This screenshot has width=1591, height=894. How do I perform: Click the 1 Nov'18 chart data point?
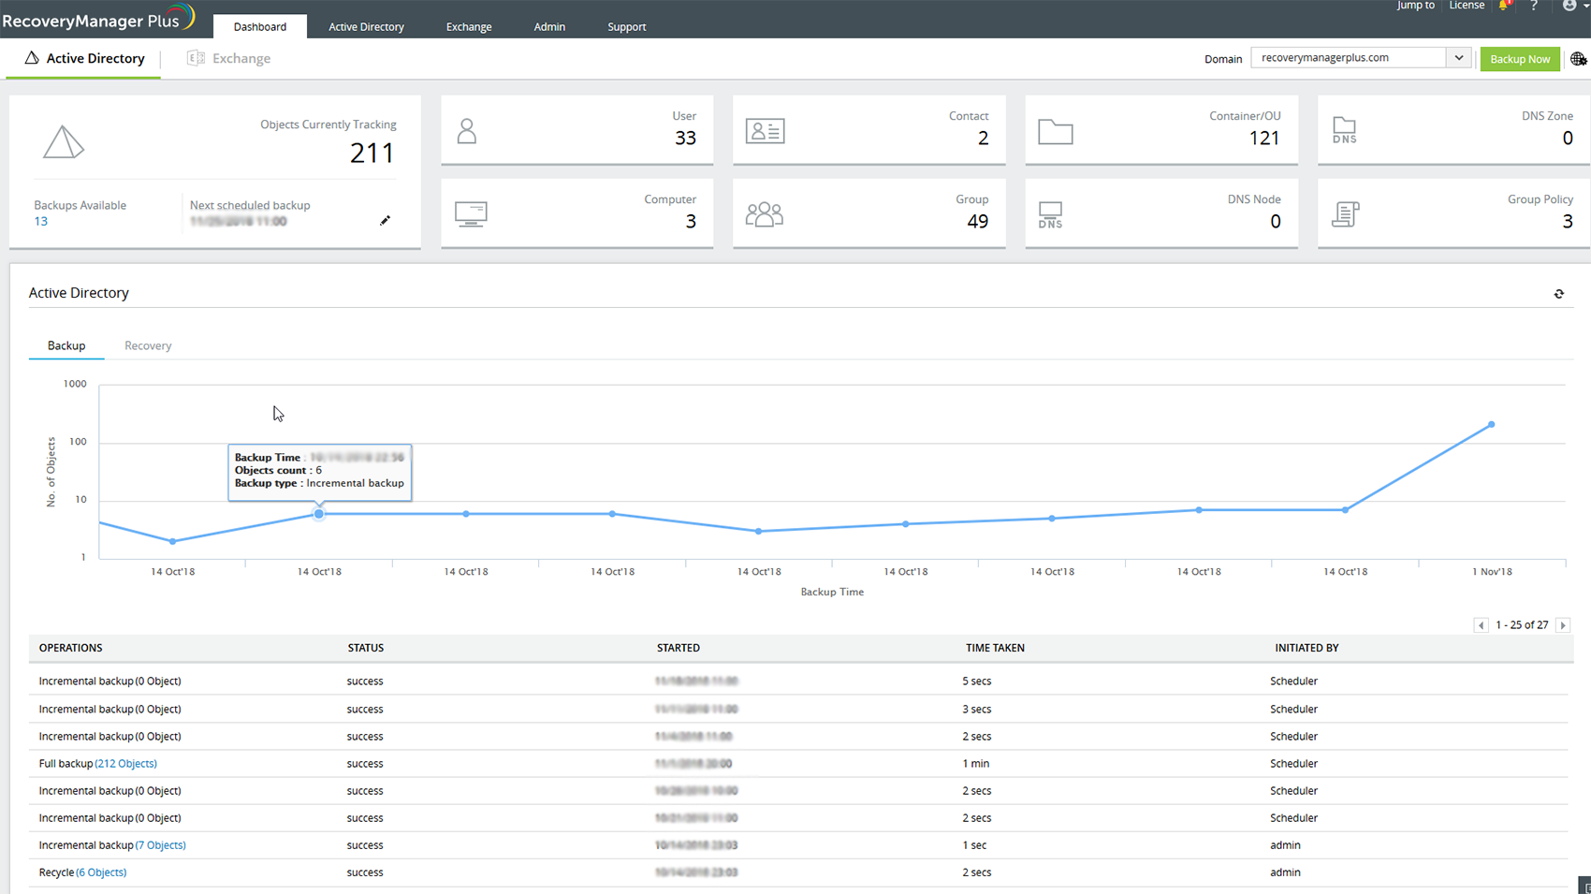tap(1492, 425)
